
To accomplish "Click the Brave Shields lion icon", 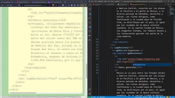I will tap(53, 5).
